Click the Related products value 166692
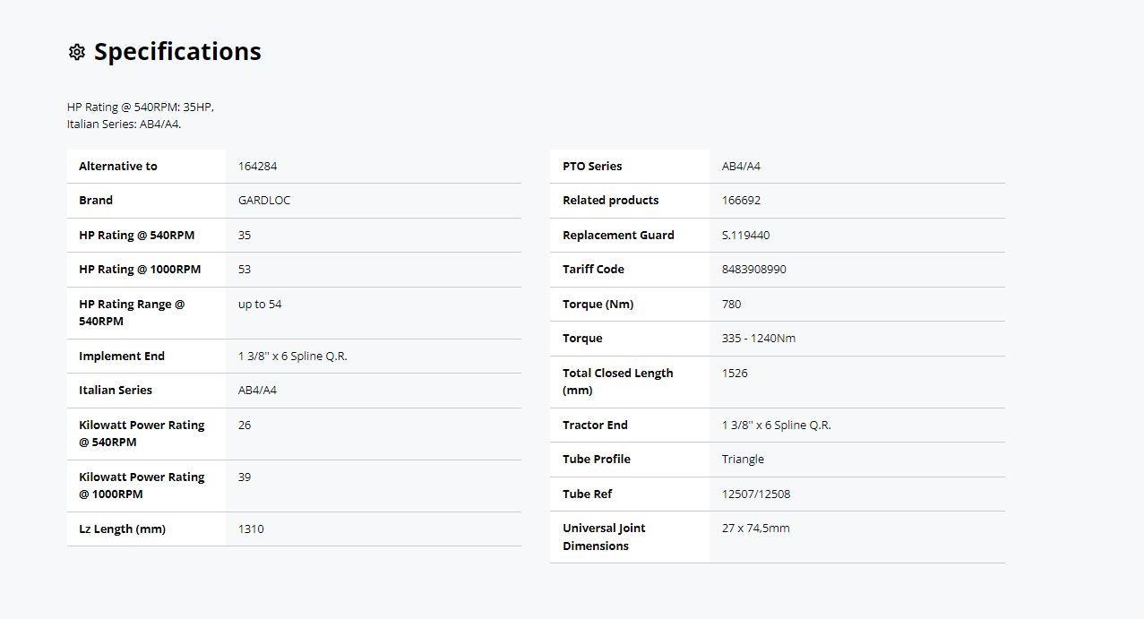 (x=741, y=201)
